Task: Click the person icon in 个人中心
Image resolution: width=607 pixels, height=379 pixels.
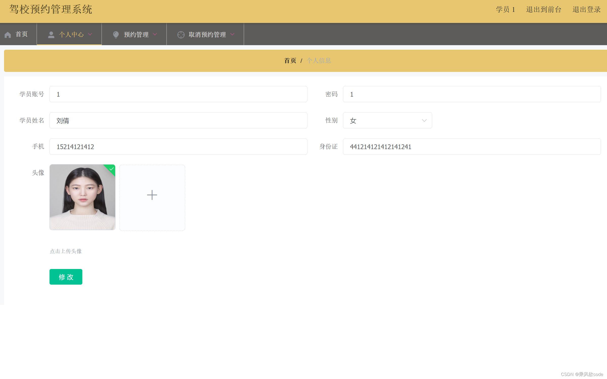Action: (x=51, y=35)
